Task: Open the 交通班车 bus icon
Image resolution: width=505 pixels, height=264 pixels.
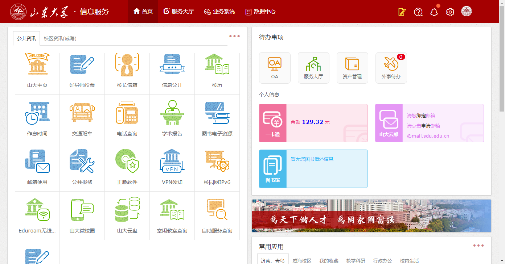Action: tap(82, 113)
